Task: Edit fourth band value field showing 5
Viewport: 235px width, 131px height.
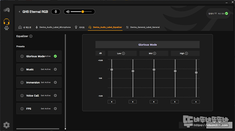Action: point(175,102)
